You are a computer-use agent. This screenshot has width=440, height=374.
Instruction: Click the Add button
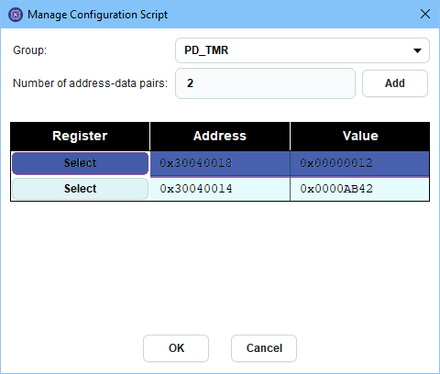click(x=395, y=83)
